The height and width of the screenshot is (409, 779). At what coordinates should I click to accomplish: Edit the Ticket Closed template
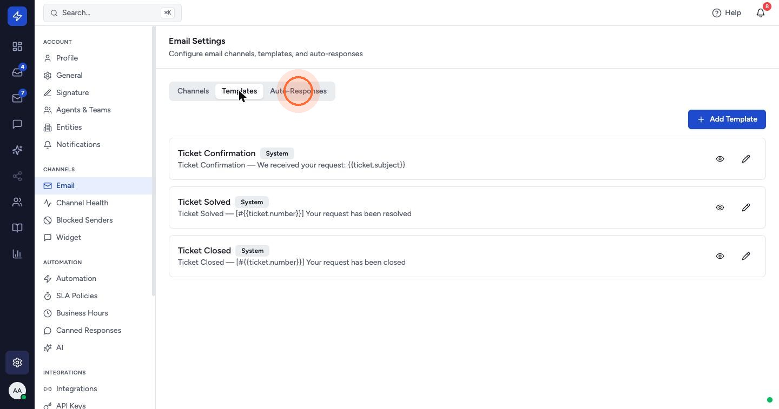click(x=746, y=256)
